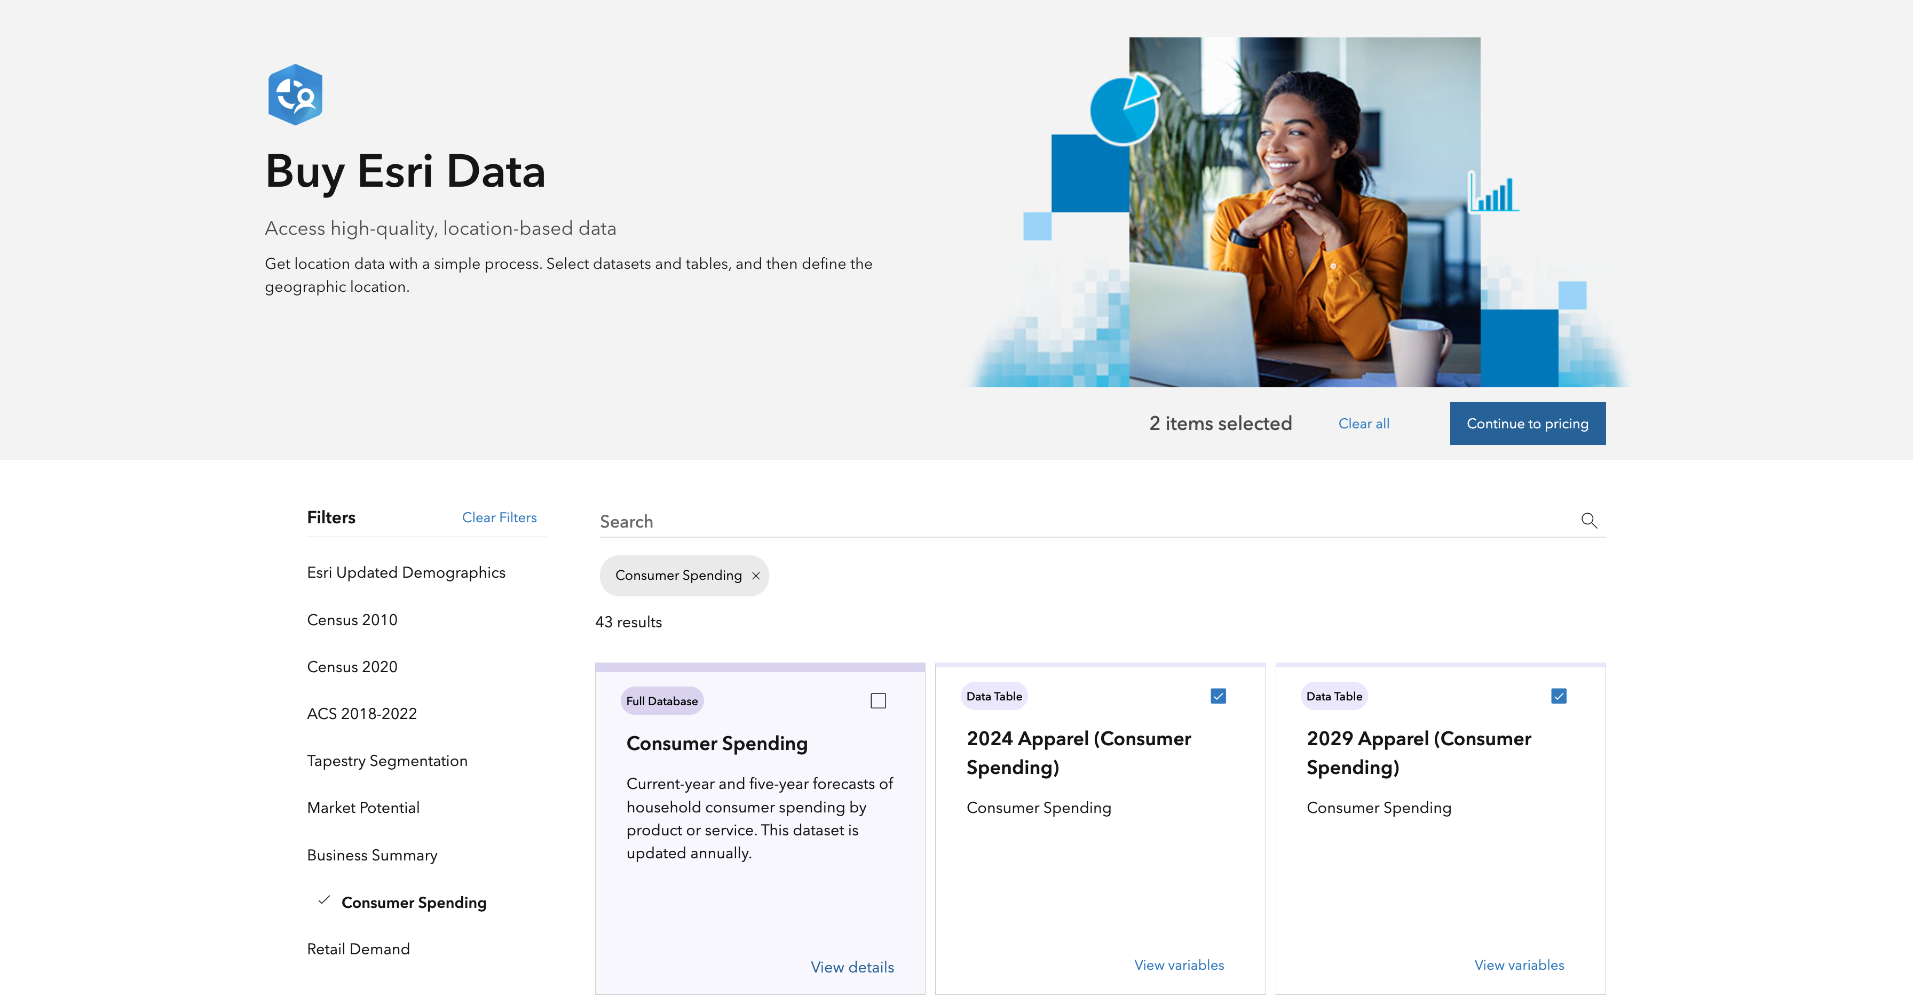Select the Census 2020 filter
The width and height of the screenshot is (1913, 997).
coord(352,667)
